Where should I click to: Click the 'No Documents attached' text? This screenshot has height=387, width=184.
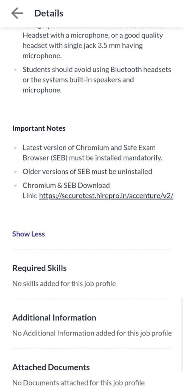tap(79, 383)
